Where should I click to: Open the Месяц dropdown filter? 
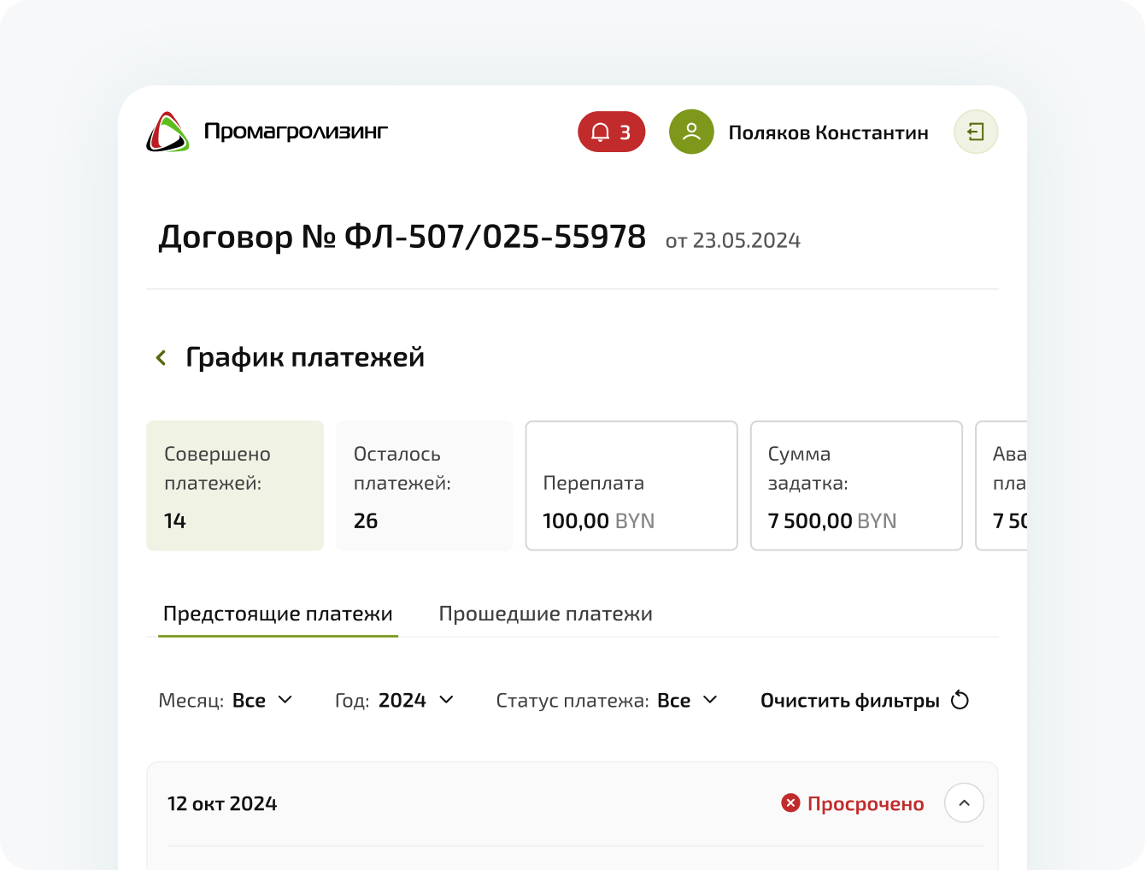point(262,700)
